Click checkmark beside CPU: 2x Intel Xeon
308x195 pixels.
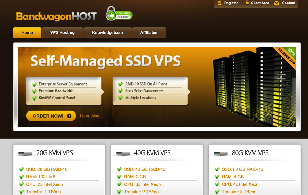(x=21, y=184)
